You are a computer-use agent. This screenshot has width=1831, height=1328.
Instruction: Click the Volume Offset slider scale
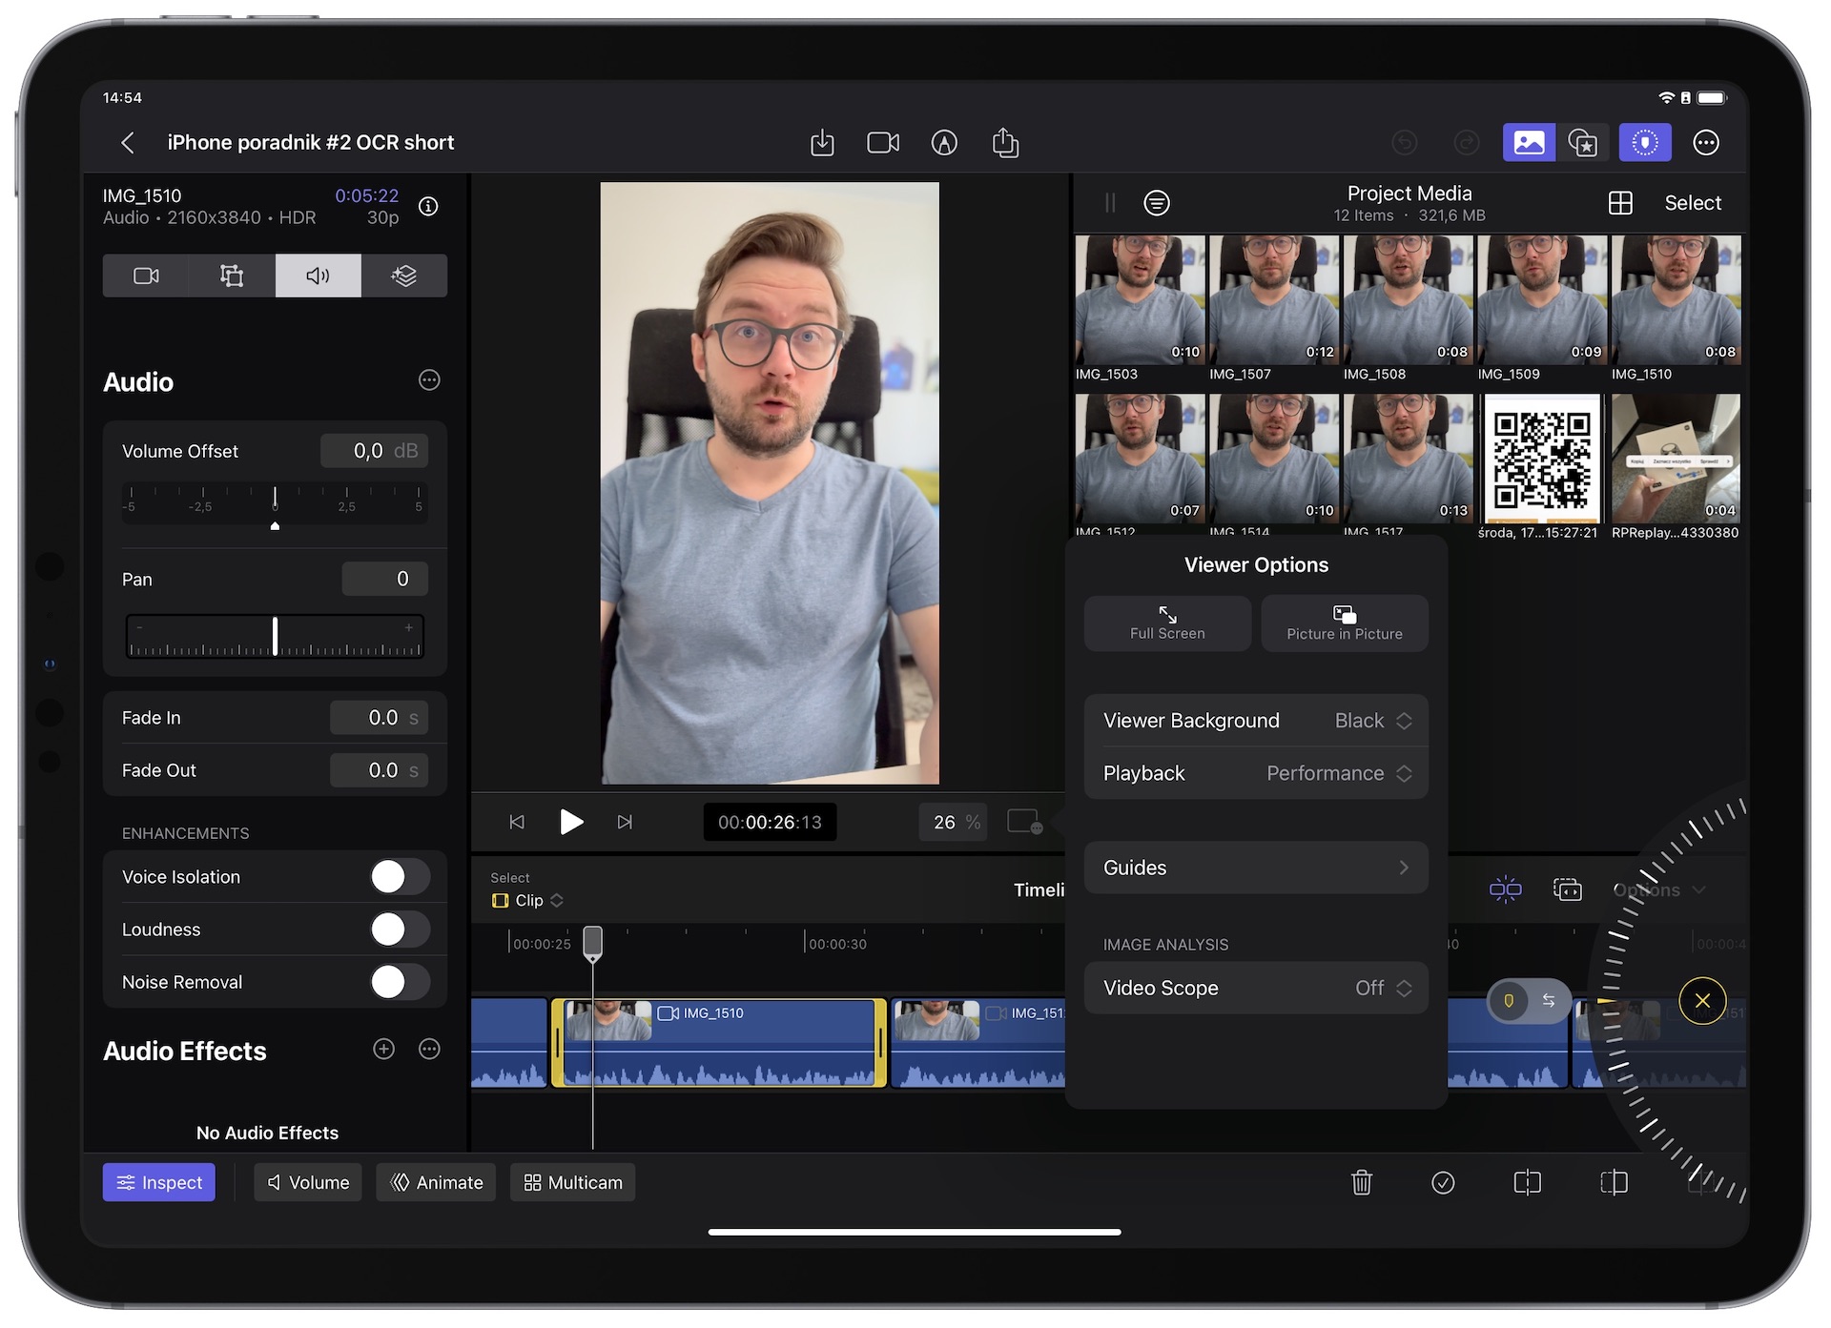tap(275, 505)
